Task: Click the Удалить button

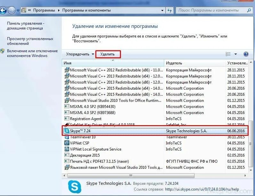Action: [x=108, y=54]
